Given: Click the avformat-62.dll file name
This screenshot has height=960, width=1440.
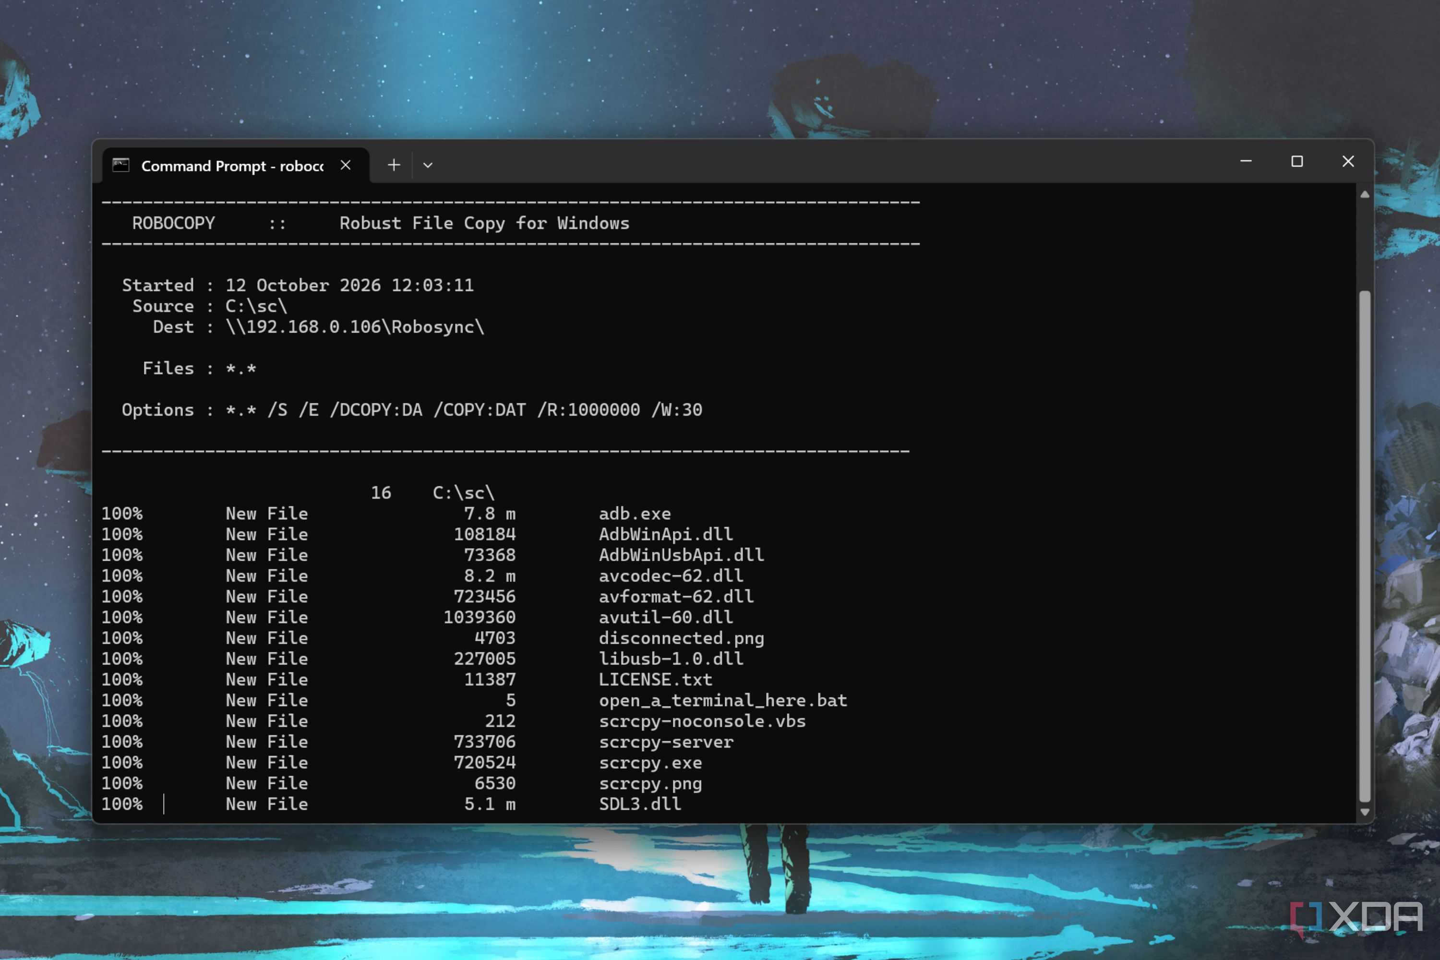Looking at the screenshot, I should click(x=676, y=597).
